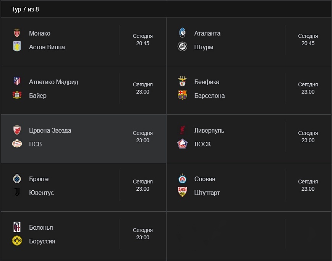Image resolution: width=332 pixels, height=261 pixels.
Task: Click the Монако match time 20:45
Action: tap(143, 43)
